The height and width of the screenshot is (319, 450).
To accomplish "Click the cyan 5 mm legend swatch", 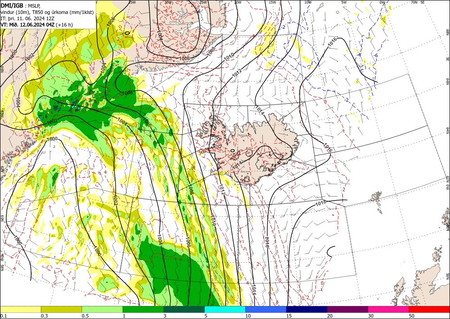I will pos(225,309).
